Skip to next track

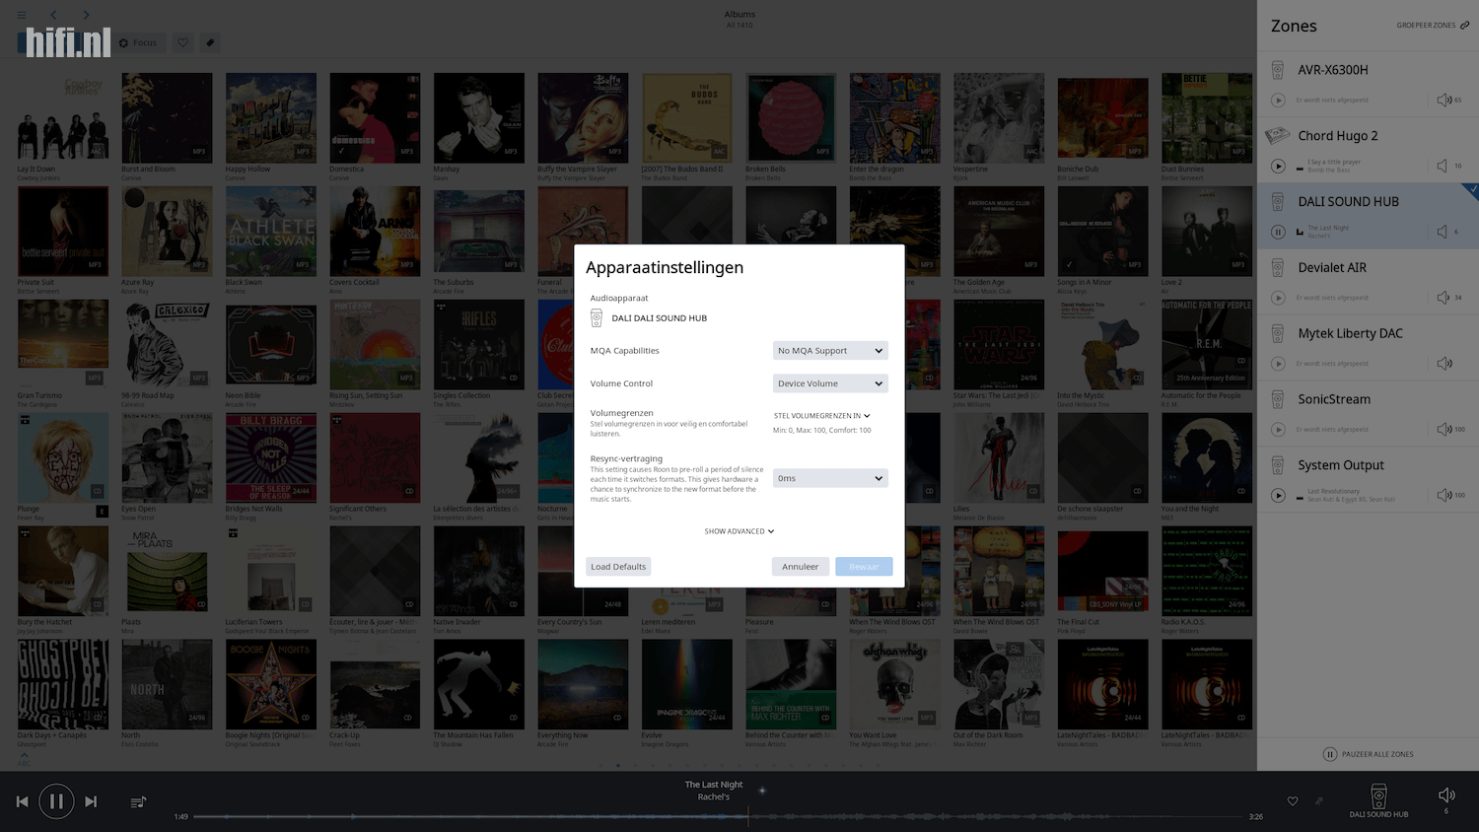point(91,801)
